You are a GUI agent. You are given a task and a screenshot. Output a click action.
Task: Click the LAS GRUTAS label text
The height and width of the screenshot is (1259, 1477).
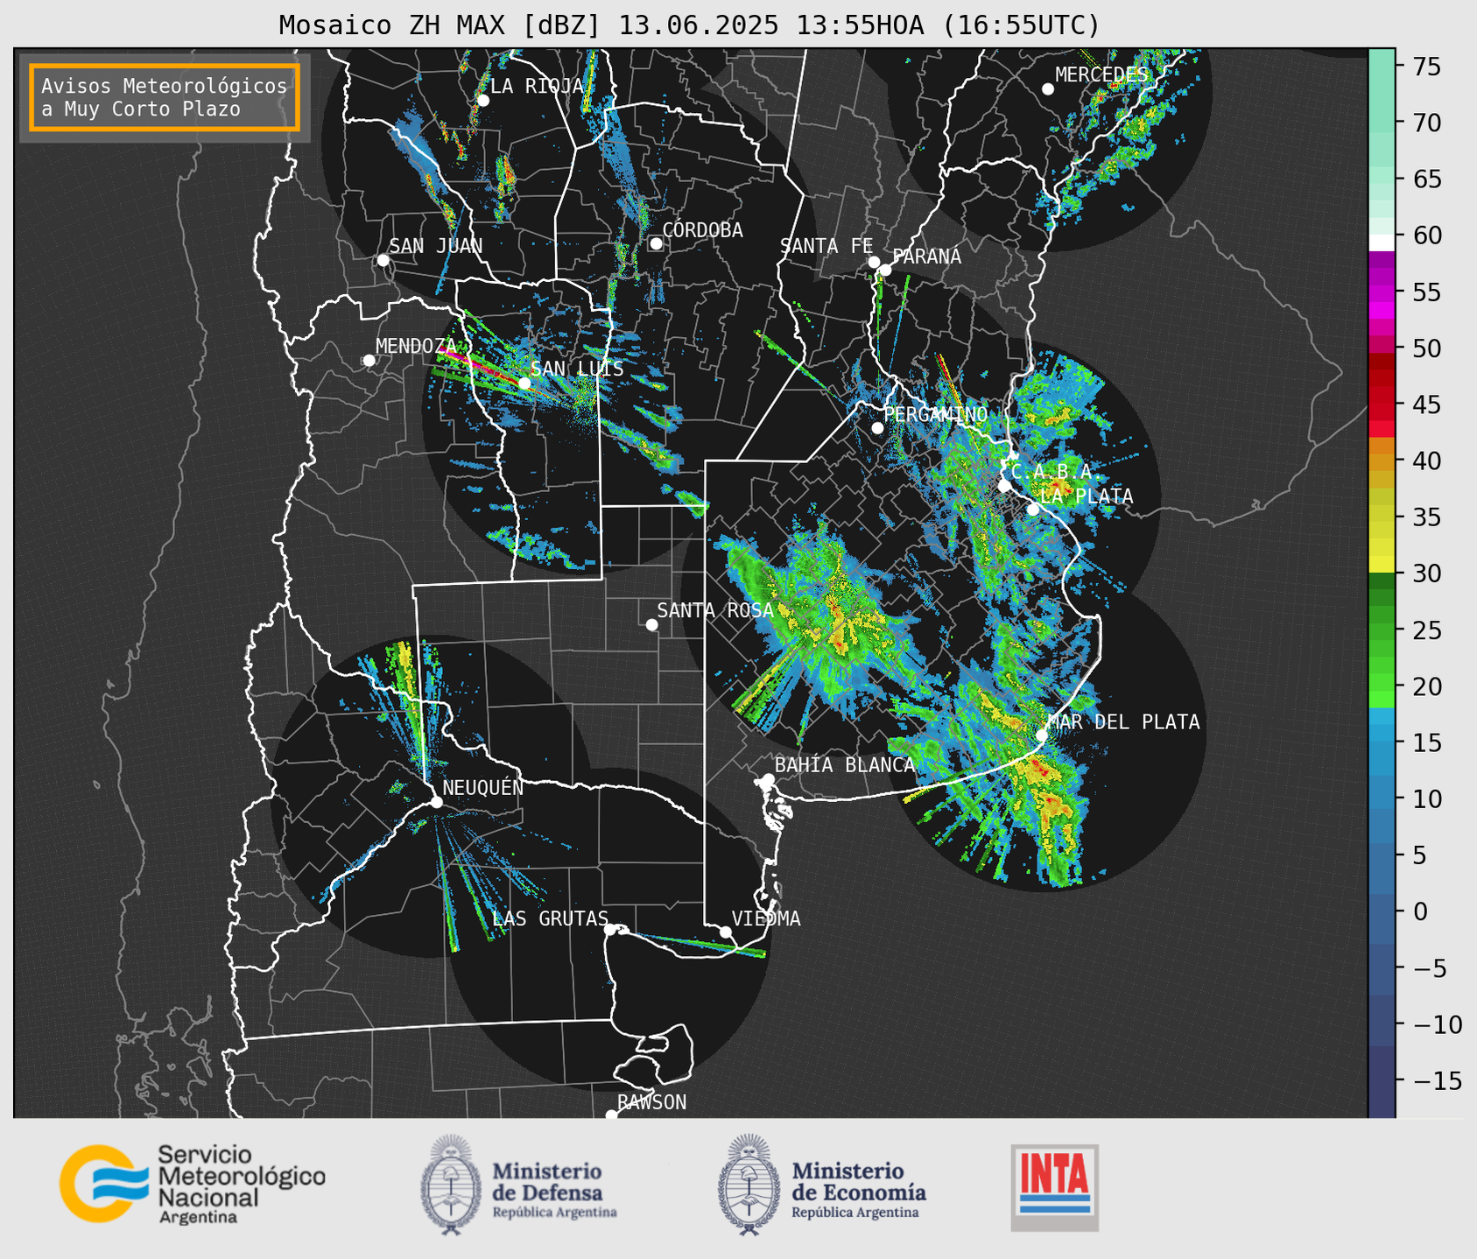tap(550, 918)
